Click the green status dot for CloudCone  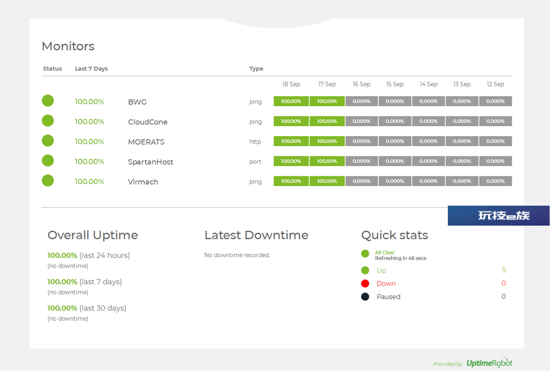click(48, 121)
